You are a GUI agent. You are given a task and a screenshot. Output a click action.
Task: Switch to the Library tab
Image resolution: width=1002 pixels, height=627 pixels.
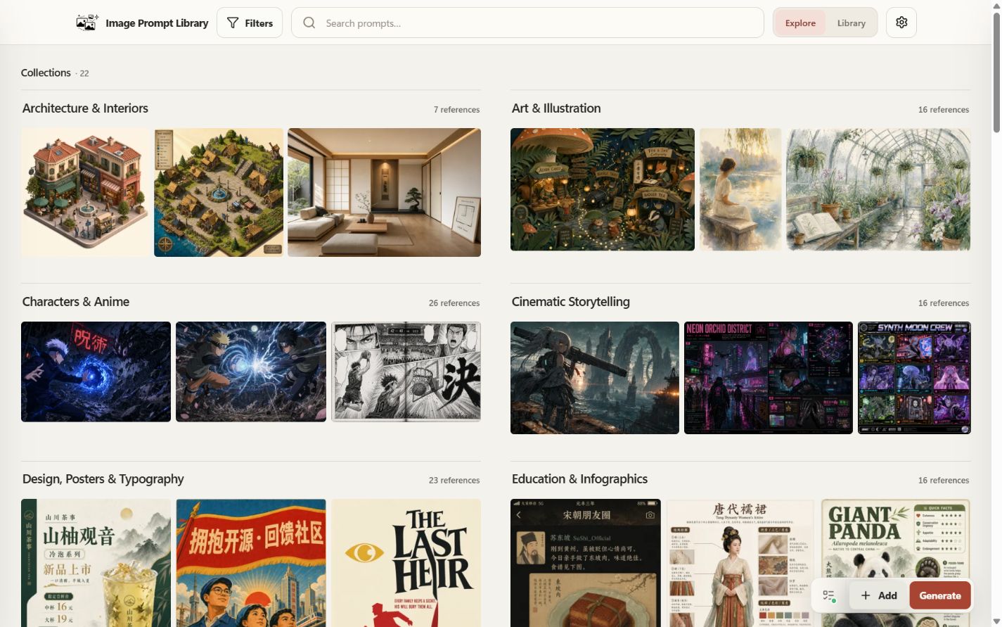(851, 23)
